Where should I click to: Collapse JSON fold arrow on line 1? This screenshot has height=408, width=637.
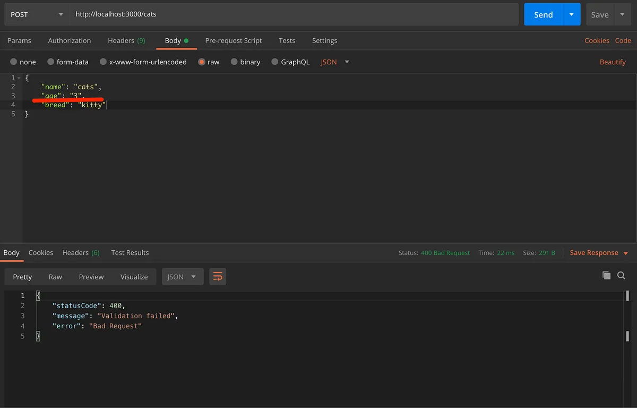pyautogui.click(x=20, y=78)
